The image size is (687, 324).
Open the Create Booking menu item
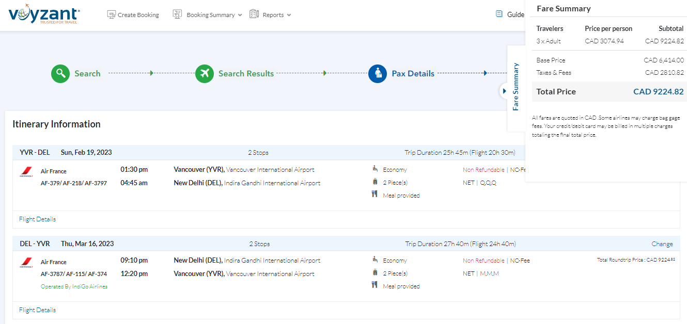133,15
